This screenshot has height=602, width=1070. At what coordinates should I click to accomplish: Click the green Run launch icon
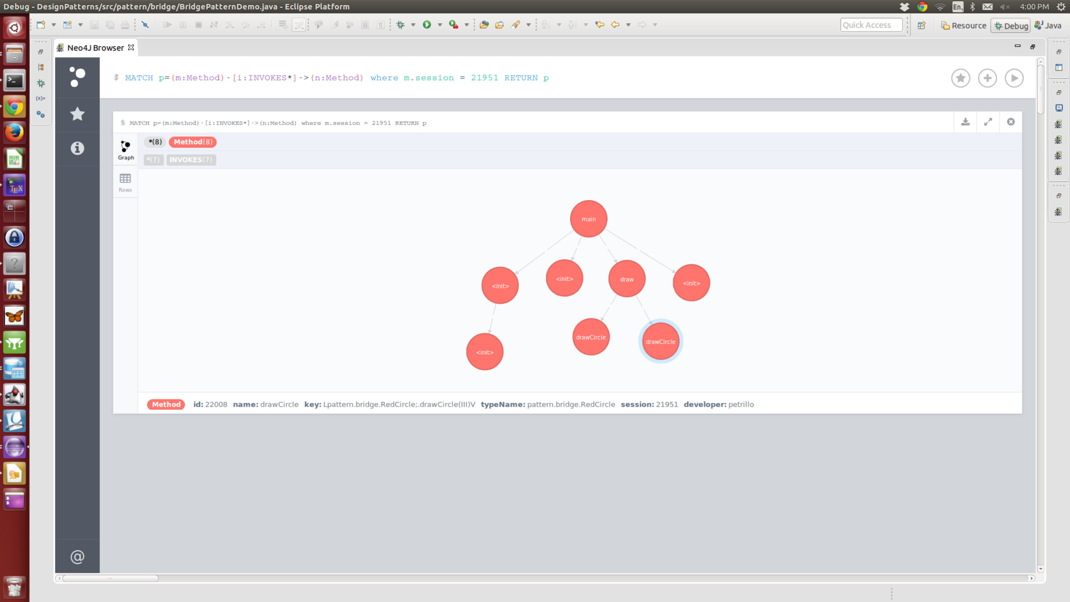pos(427,25)
